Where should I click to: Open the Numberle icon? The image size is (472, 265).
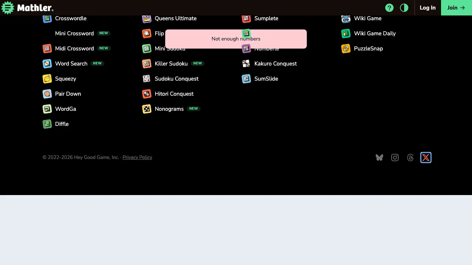pos(246,49)
